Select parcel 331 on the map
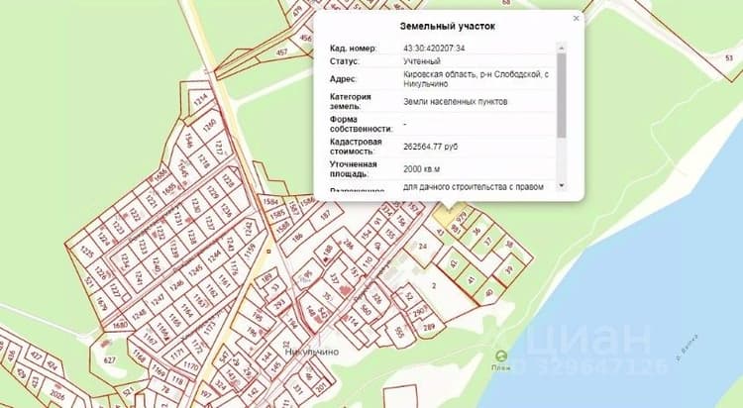 click(298, 389)
